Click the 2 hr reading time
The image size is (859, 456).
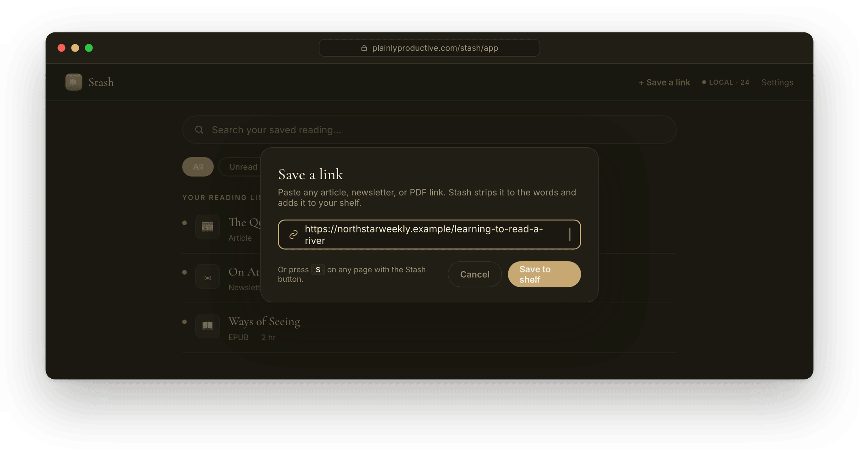269,337
